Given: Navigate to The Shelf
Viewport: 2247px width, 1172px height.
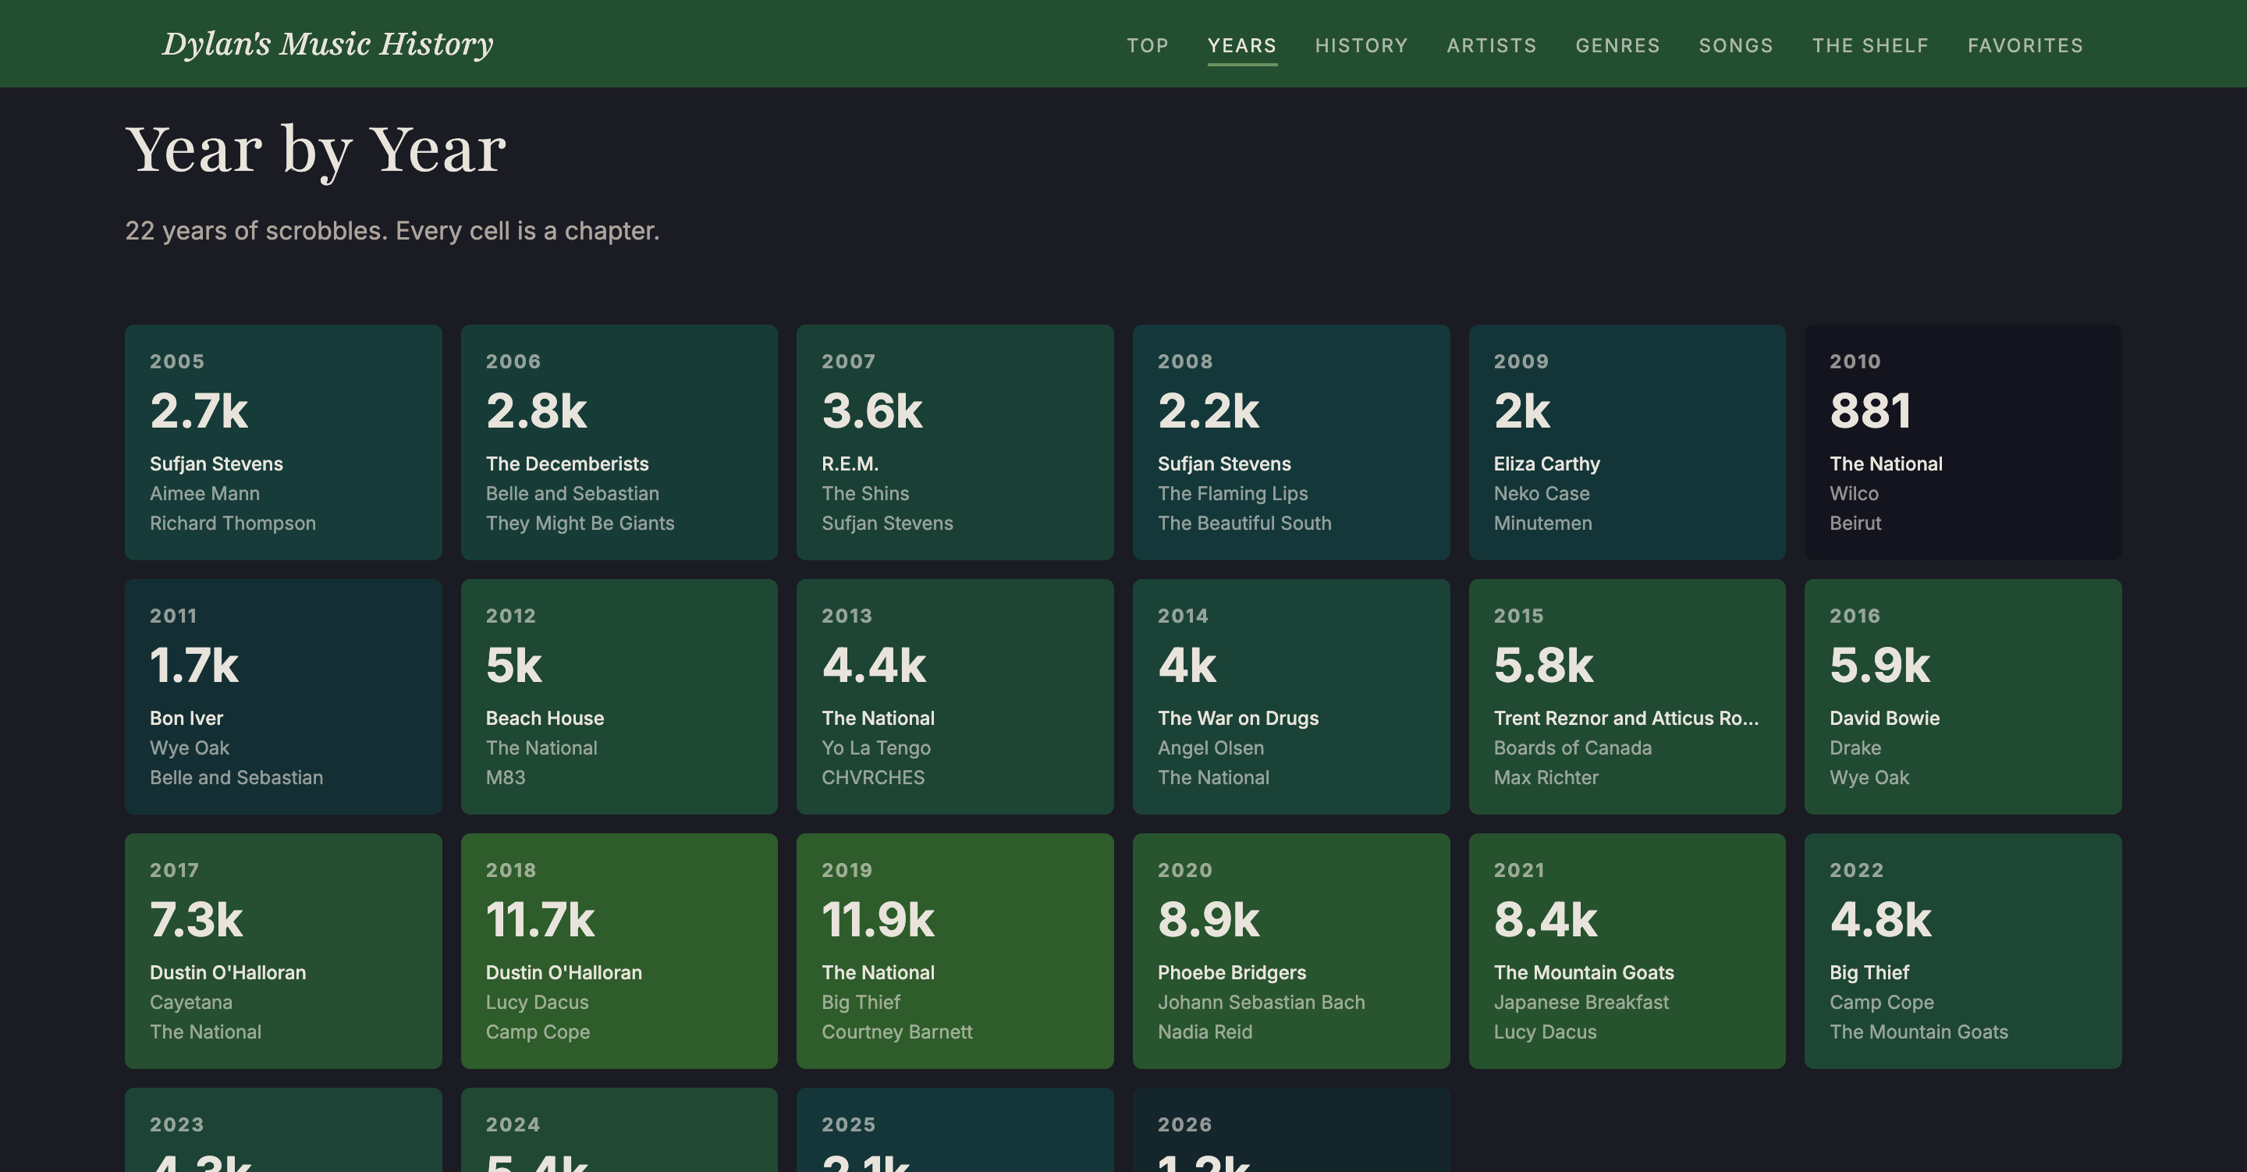Looking at the screenshot, I should point(1870,45).
